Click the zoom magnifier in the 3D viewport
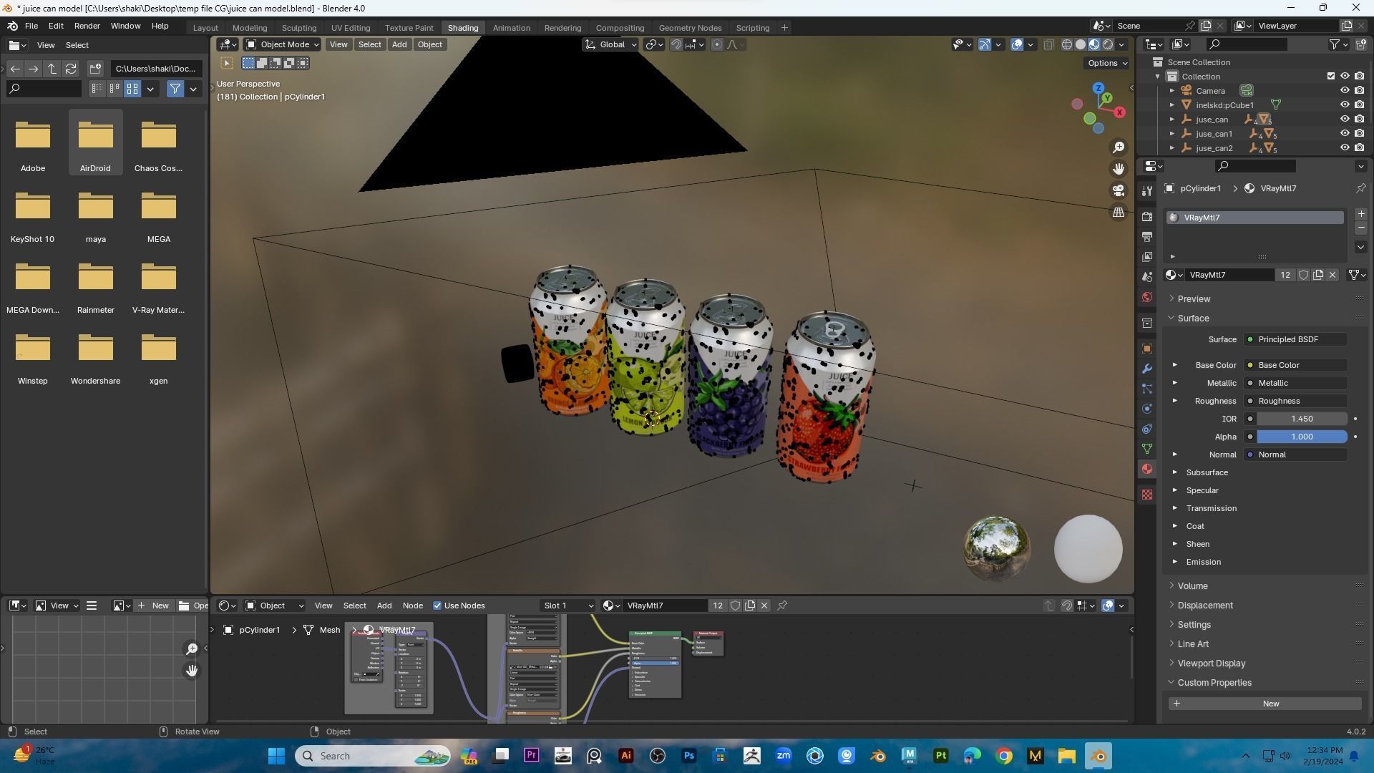This screenshot has width=1374, height=773. point(1118,147)
